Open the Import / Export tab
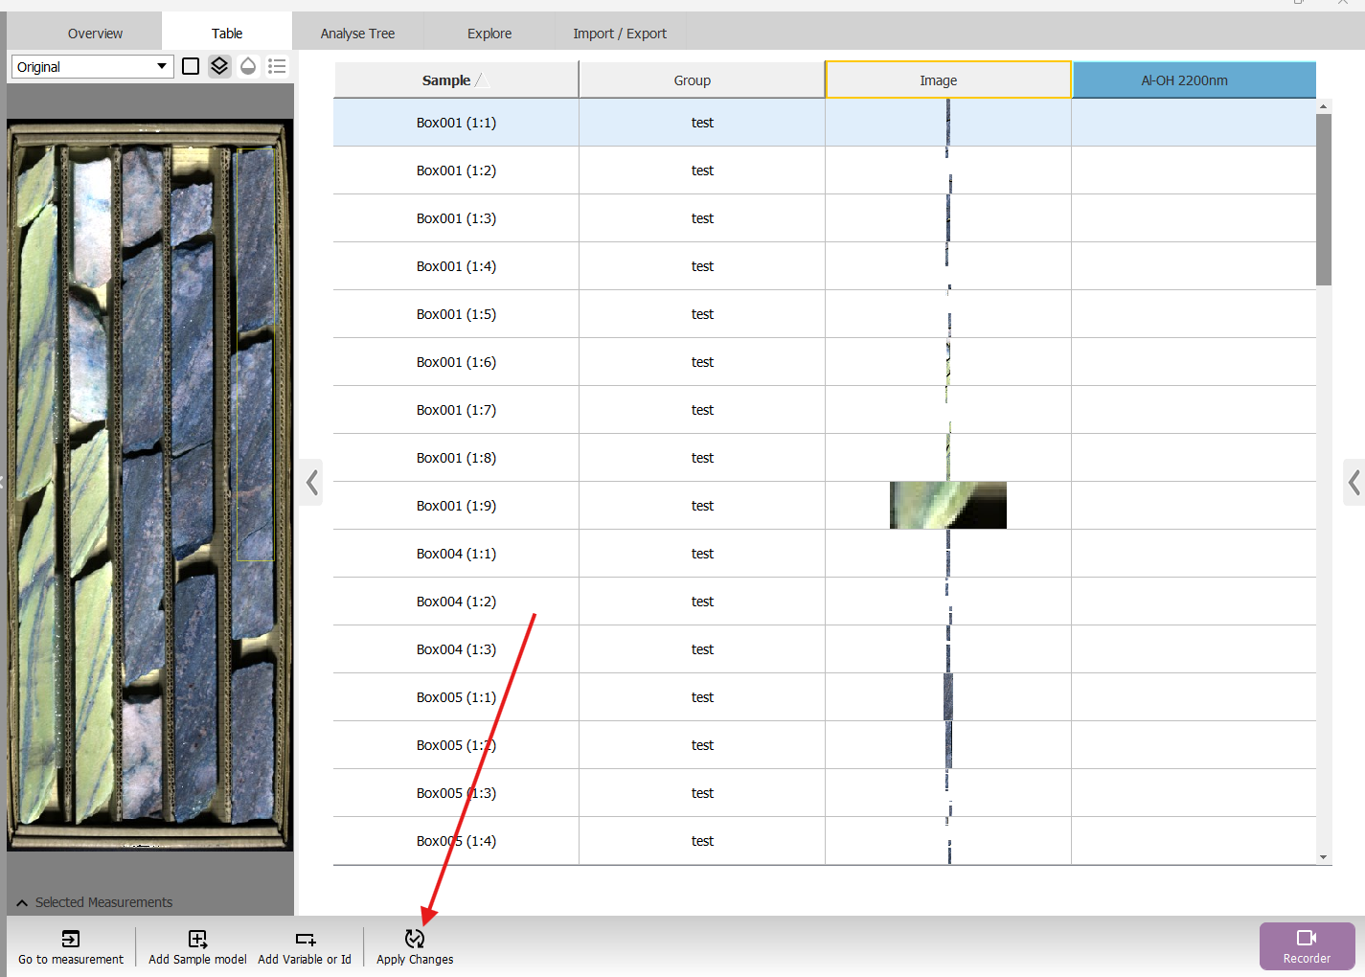Screen dimensions: 1365x977 click(x=620, y=34)
